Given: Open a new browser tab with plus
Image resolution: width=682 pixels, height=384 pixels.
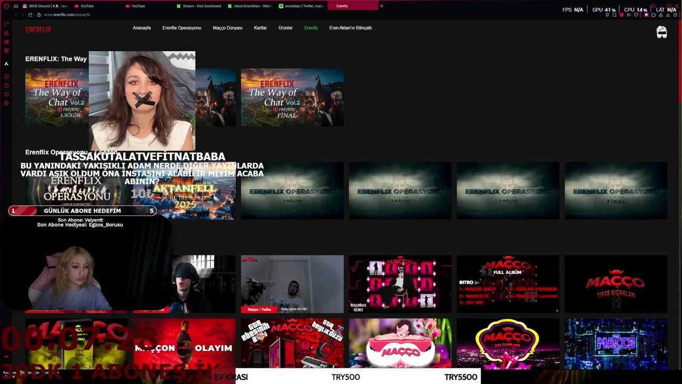Looking at the screenshot, I should (381, 6).
